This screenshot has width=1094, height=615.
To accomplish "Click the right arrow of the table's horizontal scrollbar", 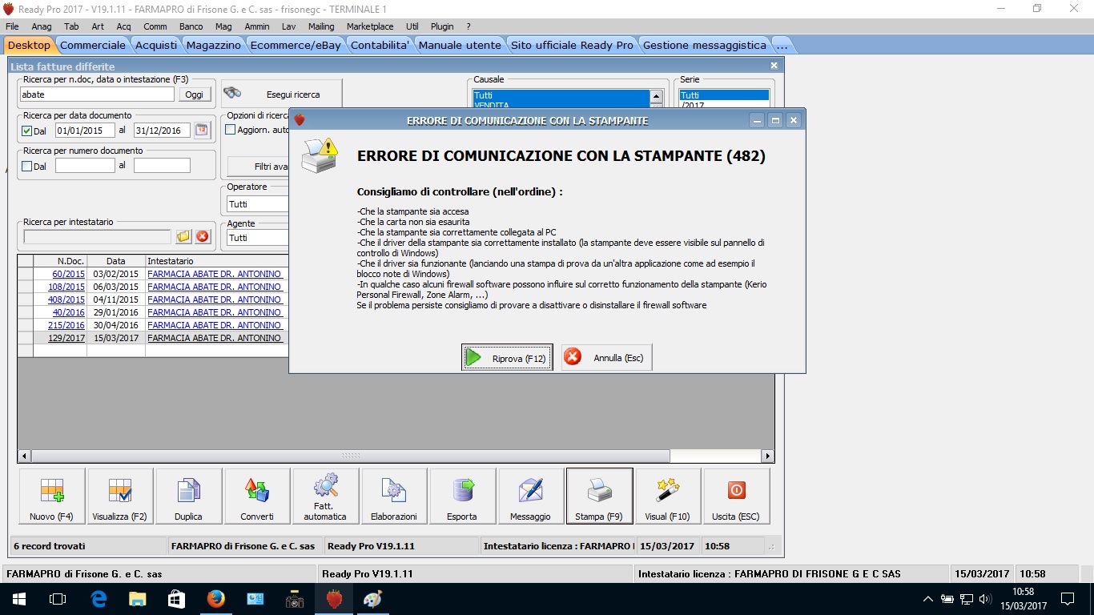I will [x=768, y=456].
